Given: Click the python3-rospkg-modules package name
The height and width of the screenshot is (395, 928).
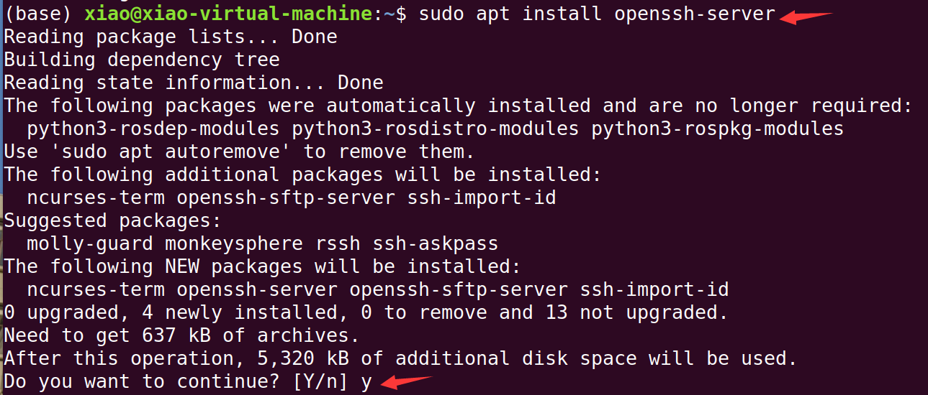Looking at the screenshot, I should (x=718, y=129).
